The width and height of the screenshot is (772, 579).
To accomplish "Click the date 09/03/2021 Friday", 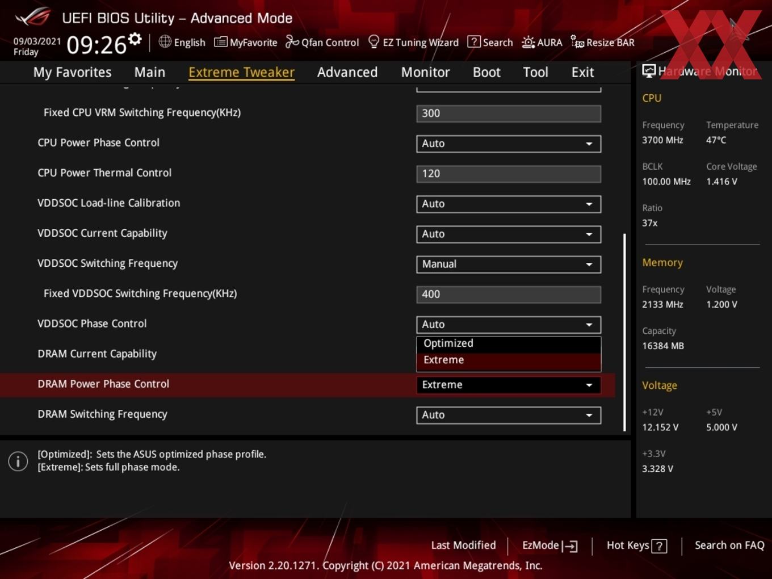I will 37,47.
